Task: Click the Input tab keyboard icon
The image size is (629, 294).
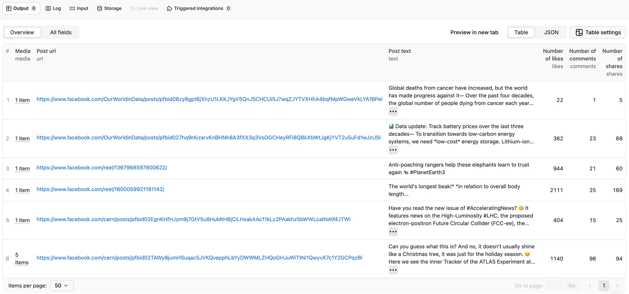Action: coord(72,8)
